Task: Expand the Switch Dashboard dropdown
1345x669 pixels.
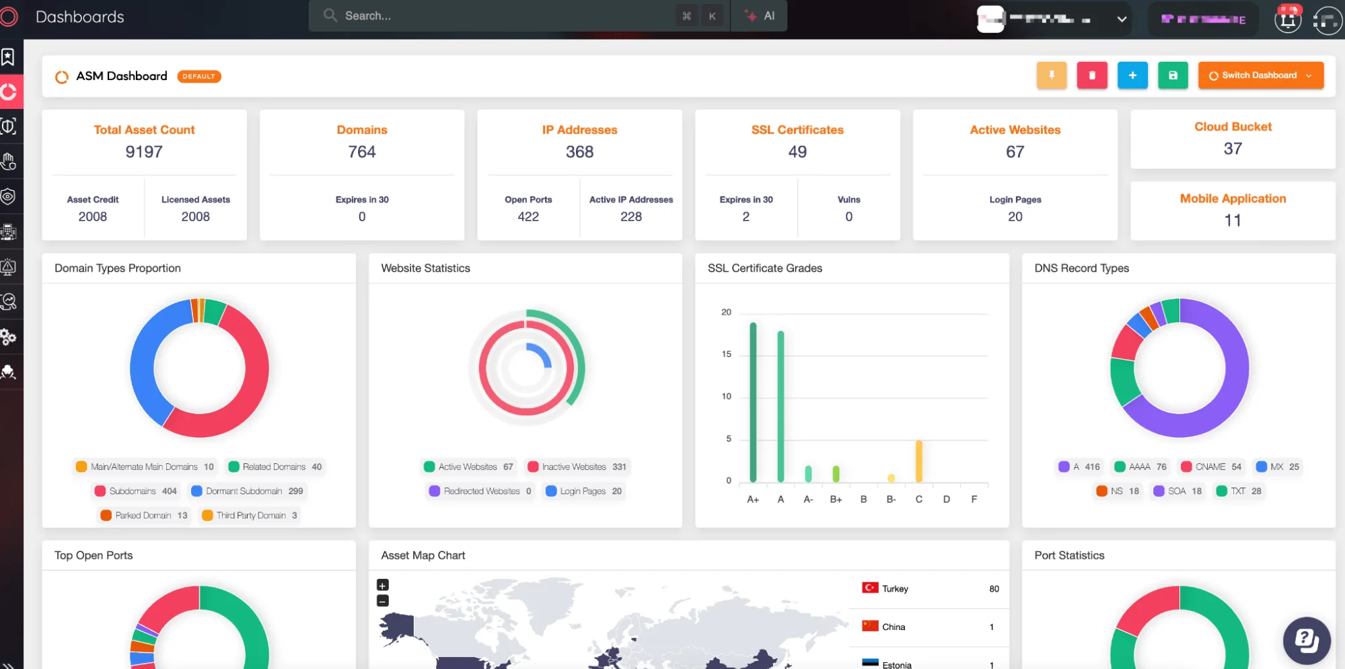Action: (1260, 75)
